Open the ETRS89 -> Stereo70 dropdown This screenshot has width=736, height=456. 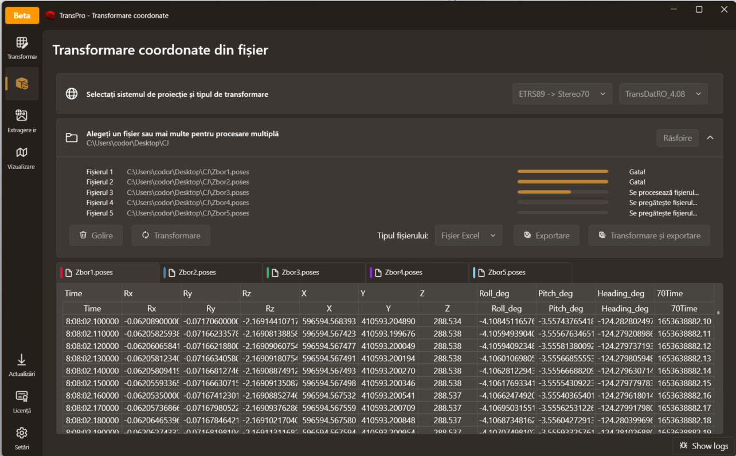(x=562, y=94)
